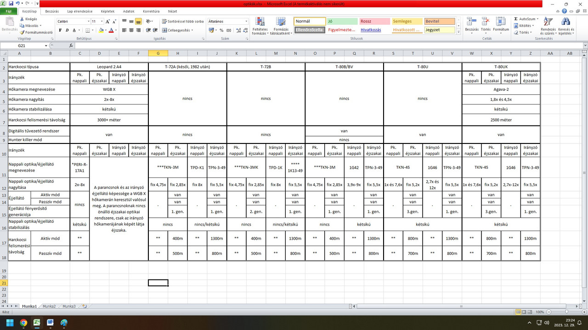Decrease font size with the small A icon

click(x=114, y=22)
